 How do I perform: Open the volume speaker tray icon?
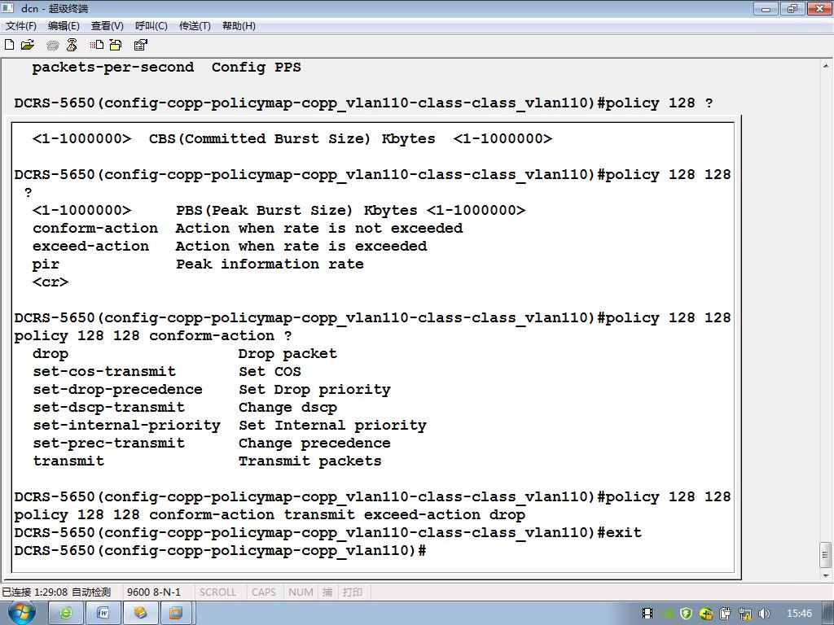click(x=764, y=614)
